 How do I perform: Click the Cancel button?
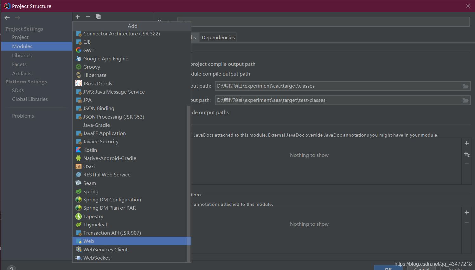[421, 268]
